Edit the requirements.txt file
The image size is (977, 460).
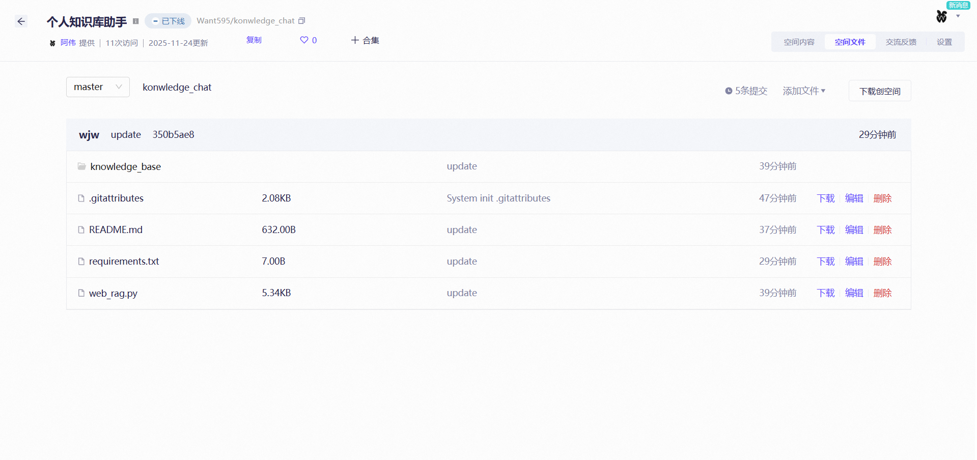(x=854, y=261)
